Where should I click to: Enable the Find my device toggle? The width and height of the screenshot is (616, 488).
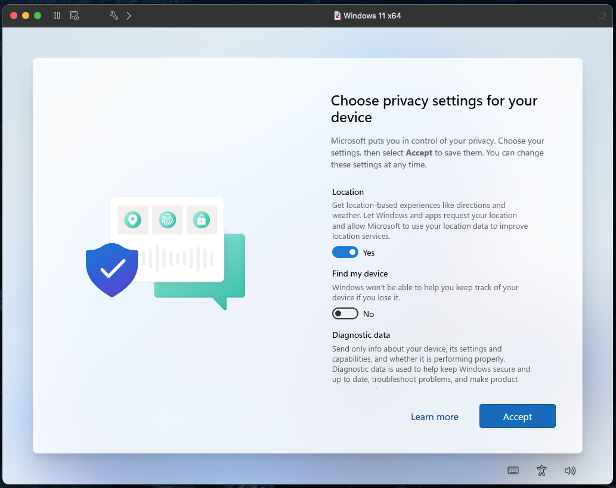(345, 313)
